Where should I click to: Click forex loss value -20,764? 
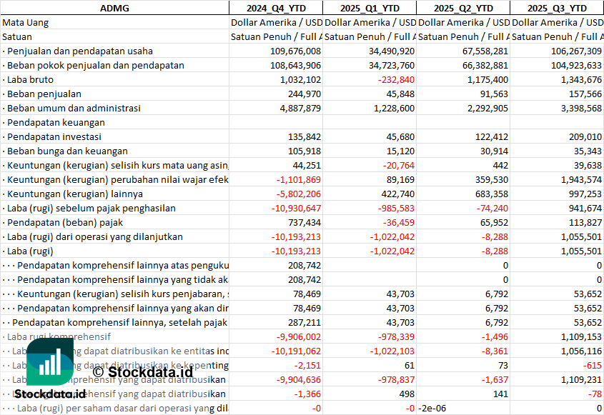tap(398, 165)
